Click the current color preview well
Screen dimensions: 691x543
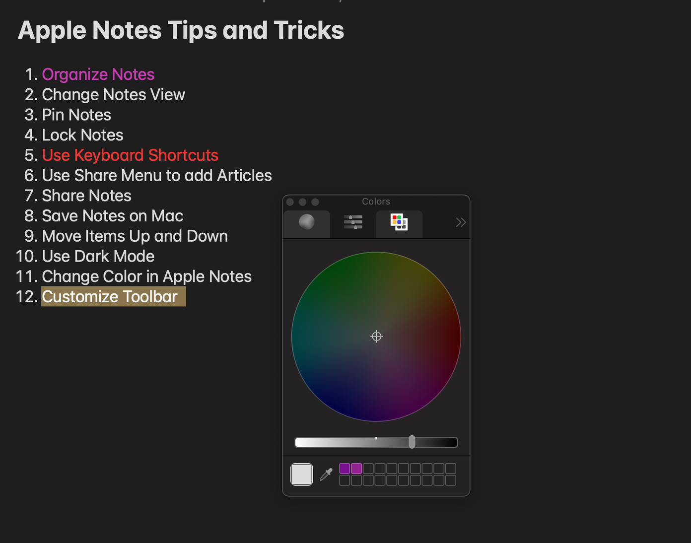coord(301,474)
